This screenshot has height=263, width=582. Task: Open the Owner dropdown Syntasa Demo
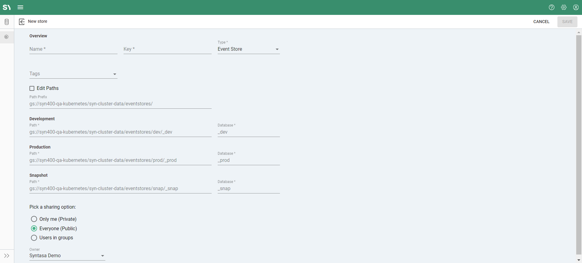67,256
